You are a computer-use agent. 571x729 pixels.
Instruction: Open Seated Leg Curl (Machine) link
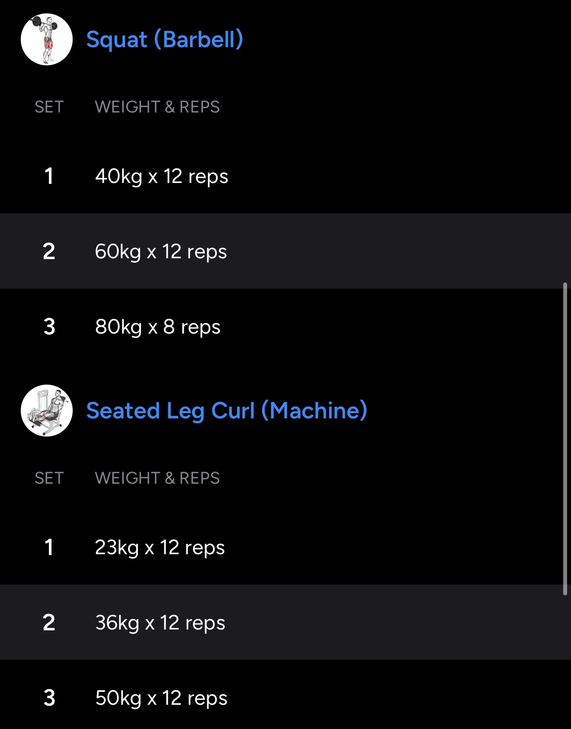(x=227, y=411)
